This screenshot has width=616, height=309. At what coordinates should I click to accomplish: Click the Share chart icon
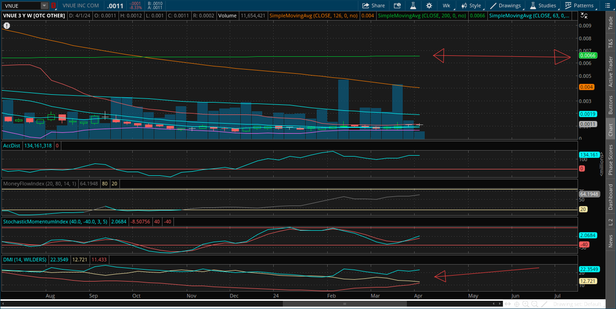(373, 6)
